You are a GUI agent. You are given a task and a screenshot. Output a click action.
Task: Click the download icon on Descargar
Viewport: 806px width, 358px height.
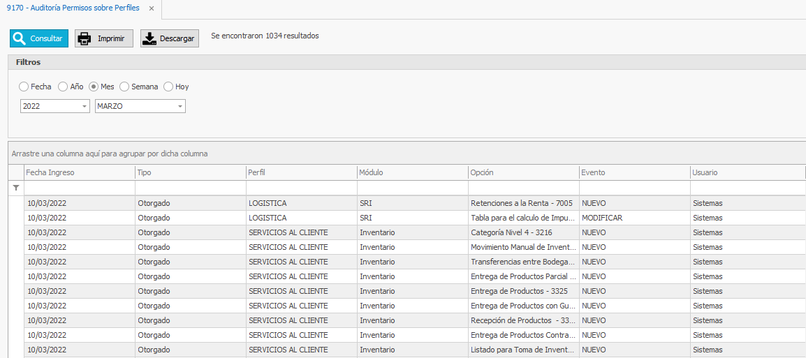coord(149,38)
